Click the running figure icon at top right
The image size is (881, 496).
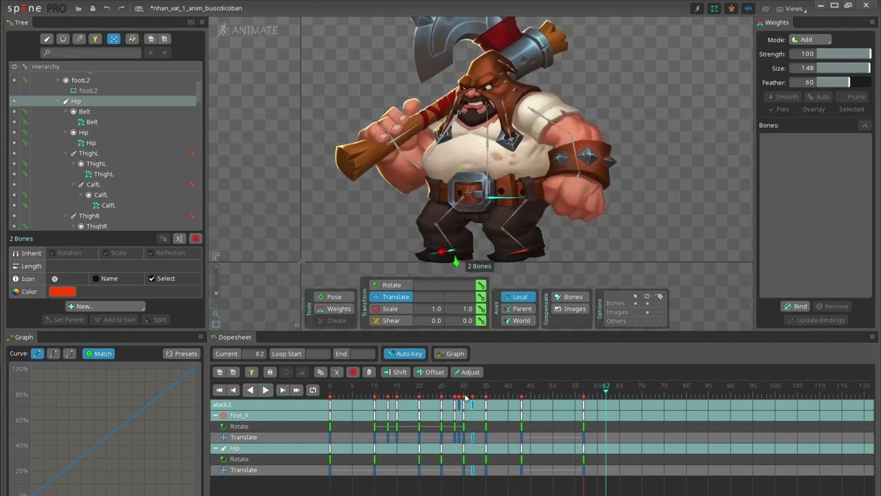click(x=698, y=8)
